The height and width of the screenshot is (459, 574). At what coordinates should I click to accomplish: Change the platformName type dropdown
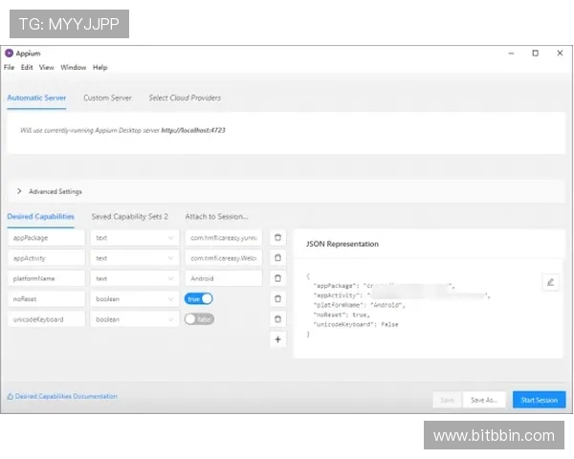134,278
